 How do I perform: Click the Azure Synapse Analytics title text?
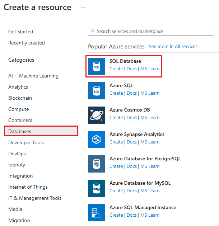click(x=137, y=134)
